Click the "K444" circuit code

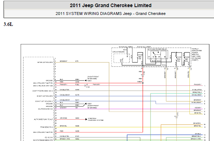(x=77, y=90)
